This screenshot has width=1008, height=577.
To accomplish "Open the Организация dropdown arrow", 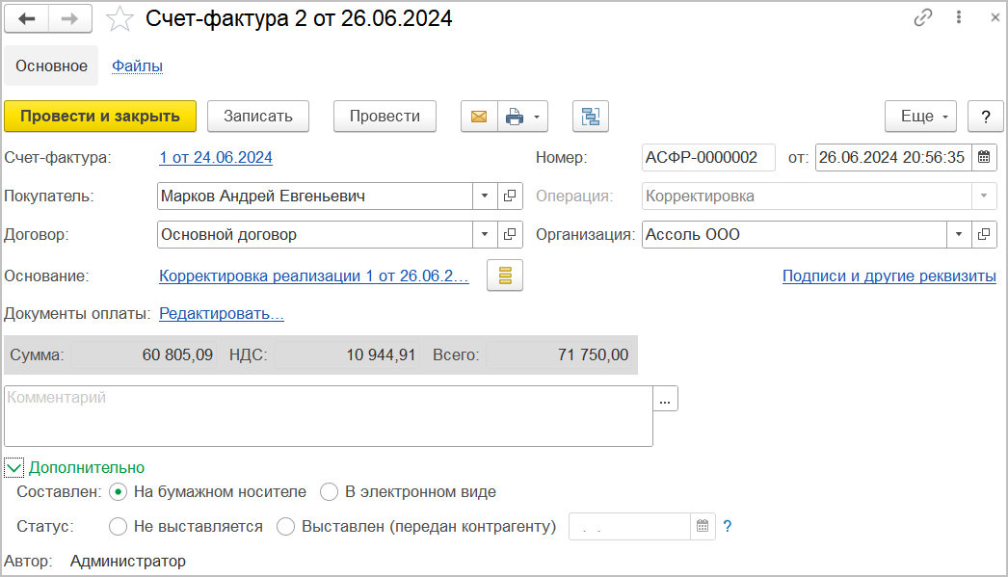I will 959,234.
